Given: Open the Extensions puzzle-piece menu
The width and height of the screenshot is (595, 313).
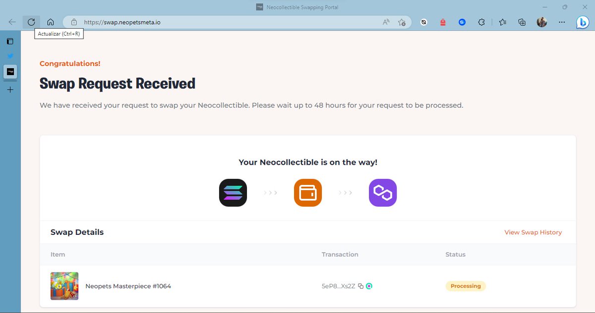Looking at the screenshot, I should 481,22.
